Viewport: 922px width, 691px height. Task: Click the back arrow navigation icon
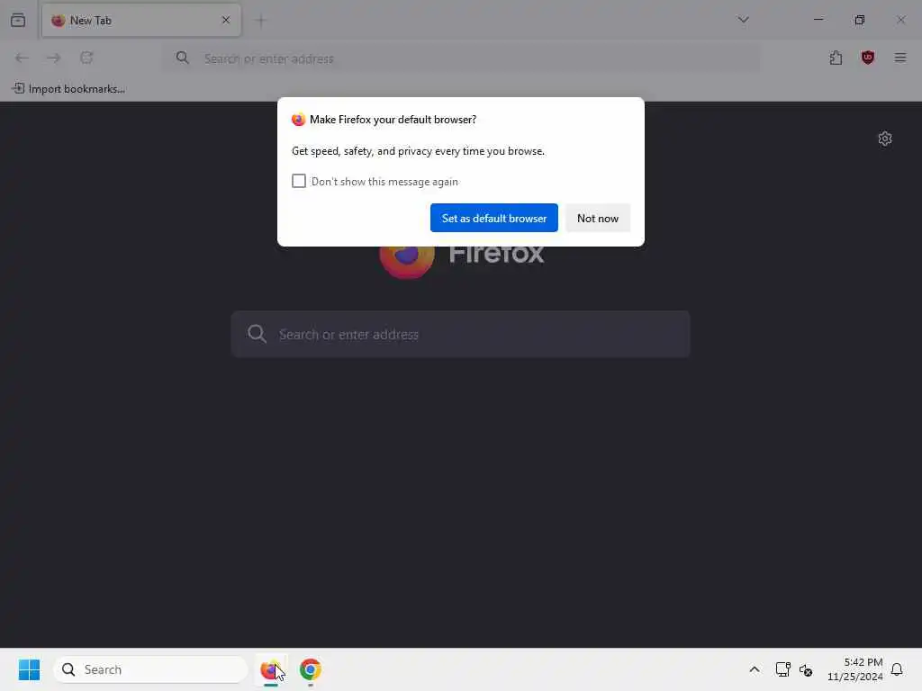[22, 58]
